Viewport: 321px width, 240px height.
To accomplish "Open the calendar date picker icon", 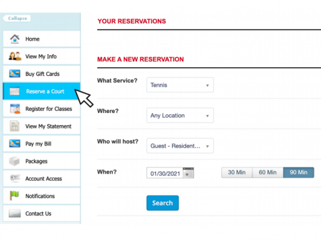I will point(188,173).
